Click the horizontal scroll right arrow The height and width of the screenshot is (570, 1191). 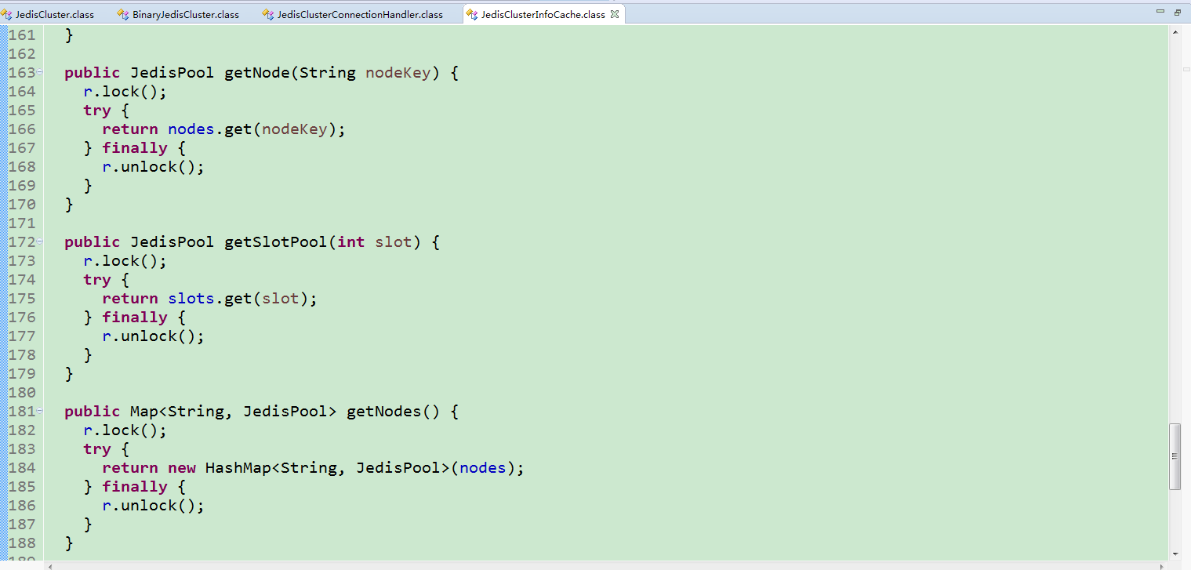(1163, 565)
